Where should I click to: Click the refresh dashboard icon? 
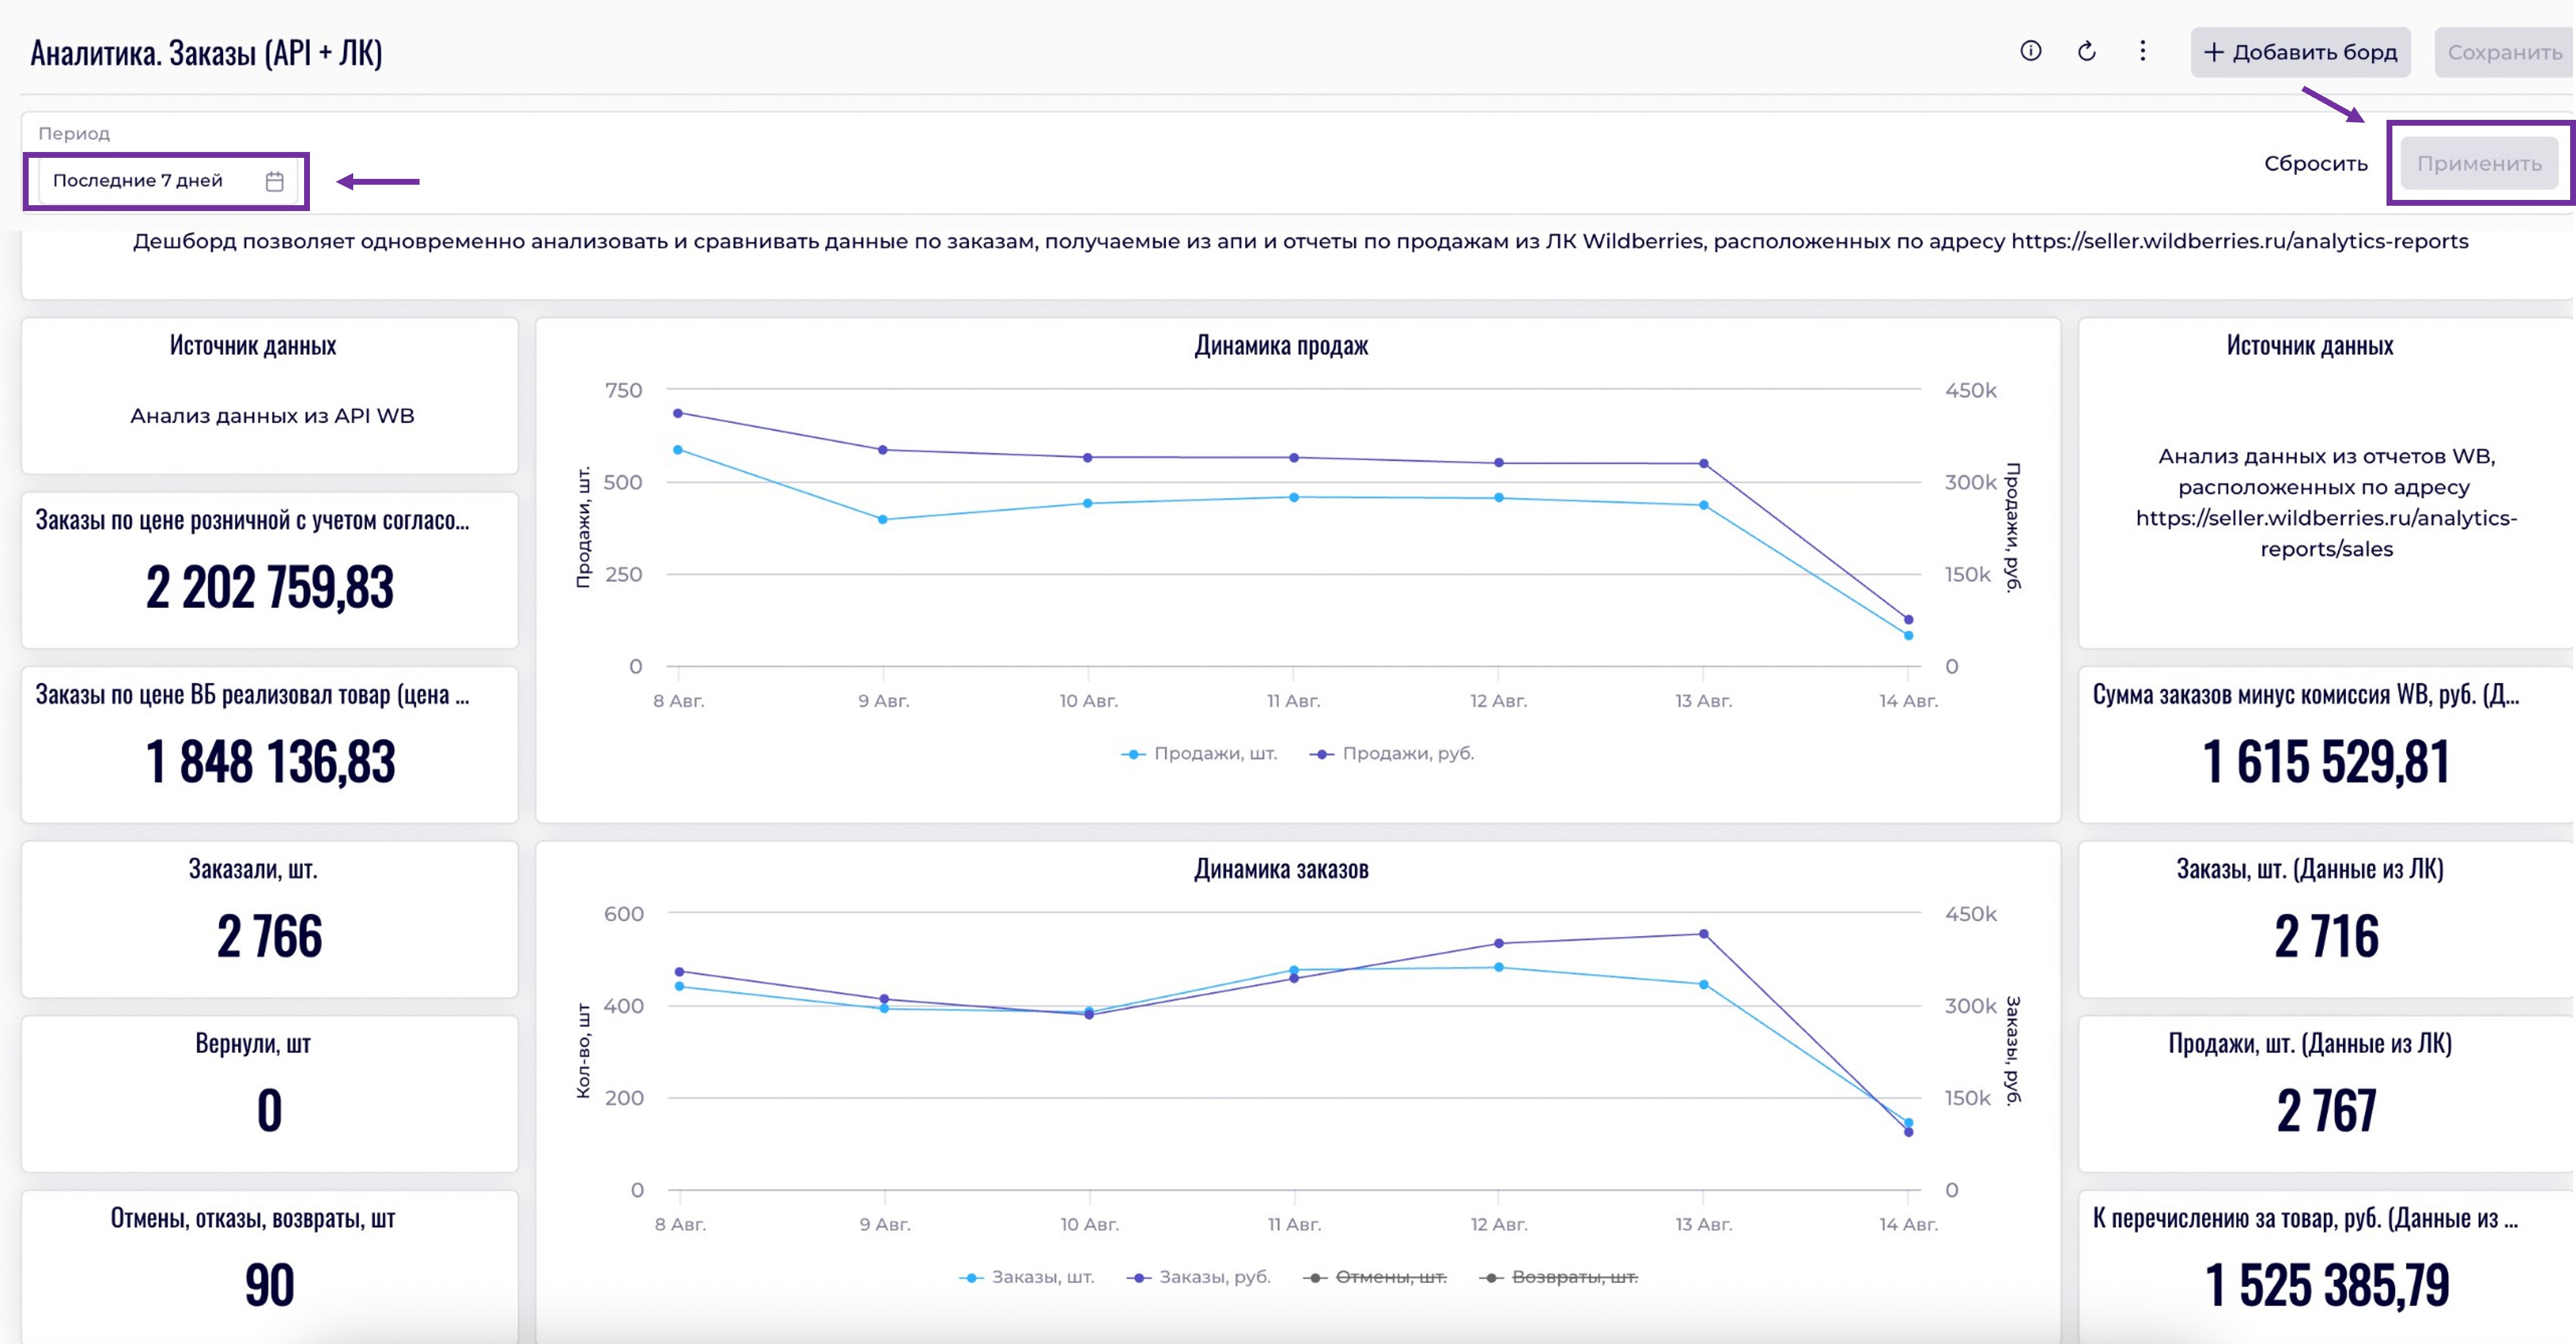[x=2086, y=51]
